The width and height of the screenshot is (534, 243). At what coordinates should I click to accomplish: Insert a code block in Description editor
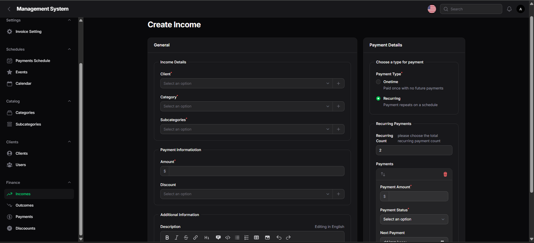[228, 238]
